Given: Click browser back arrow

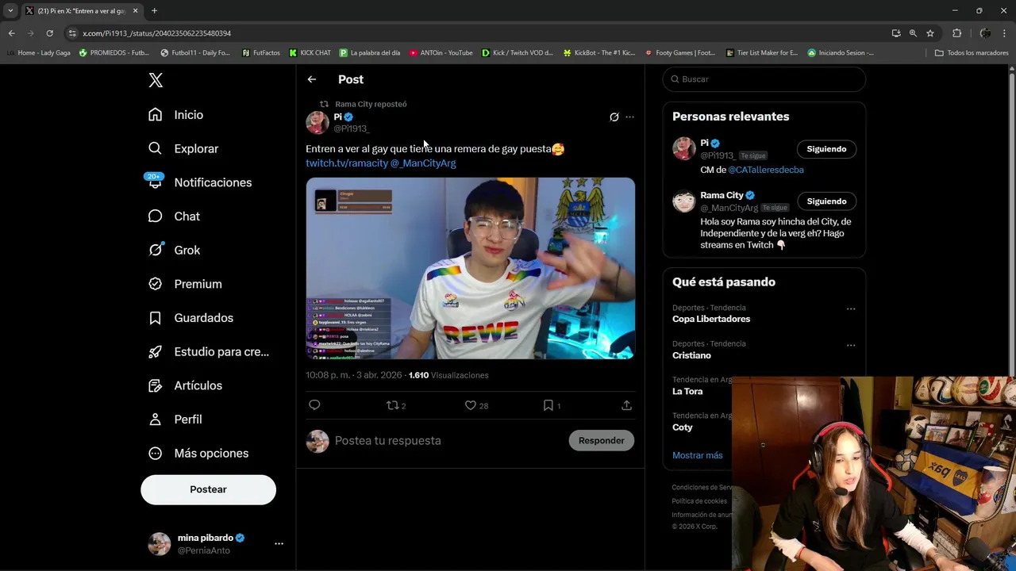Looking at the screenshot, I should coord(11,33).
